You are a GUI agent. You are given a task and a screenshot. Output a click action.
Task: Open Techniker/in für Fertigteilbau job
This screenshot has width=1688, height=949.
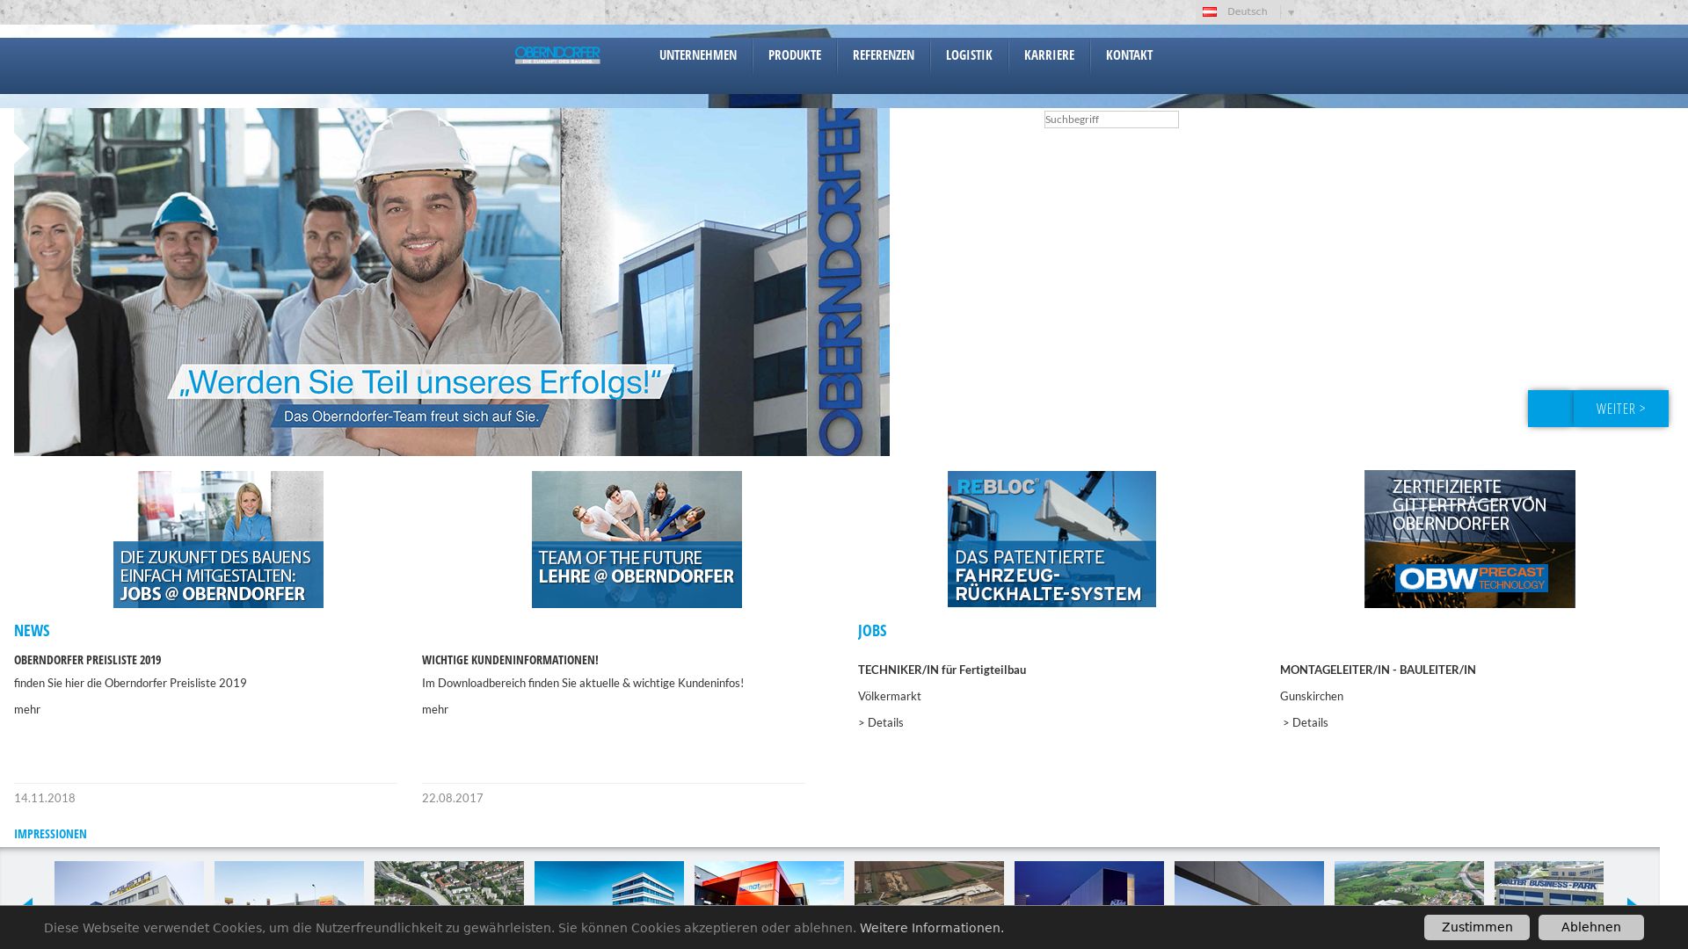(x=942, y=670)
